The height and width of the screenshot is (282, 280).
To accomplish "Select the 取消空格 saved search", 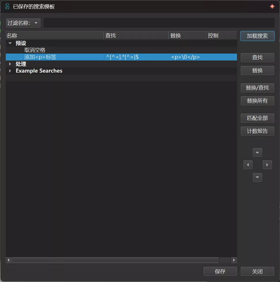I will pyautogui.click(x=35, y=50).
